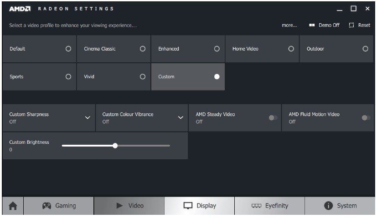
Task: Click the AMD Fluid Motion Video label
Action: coord(314,115)
